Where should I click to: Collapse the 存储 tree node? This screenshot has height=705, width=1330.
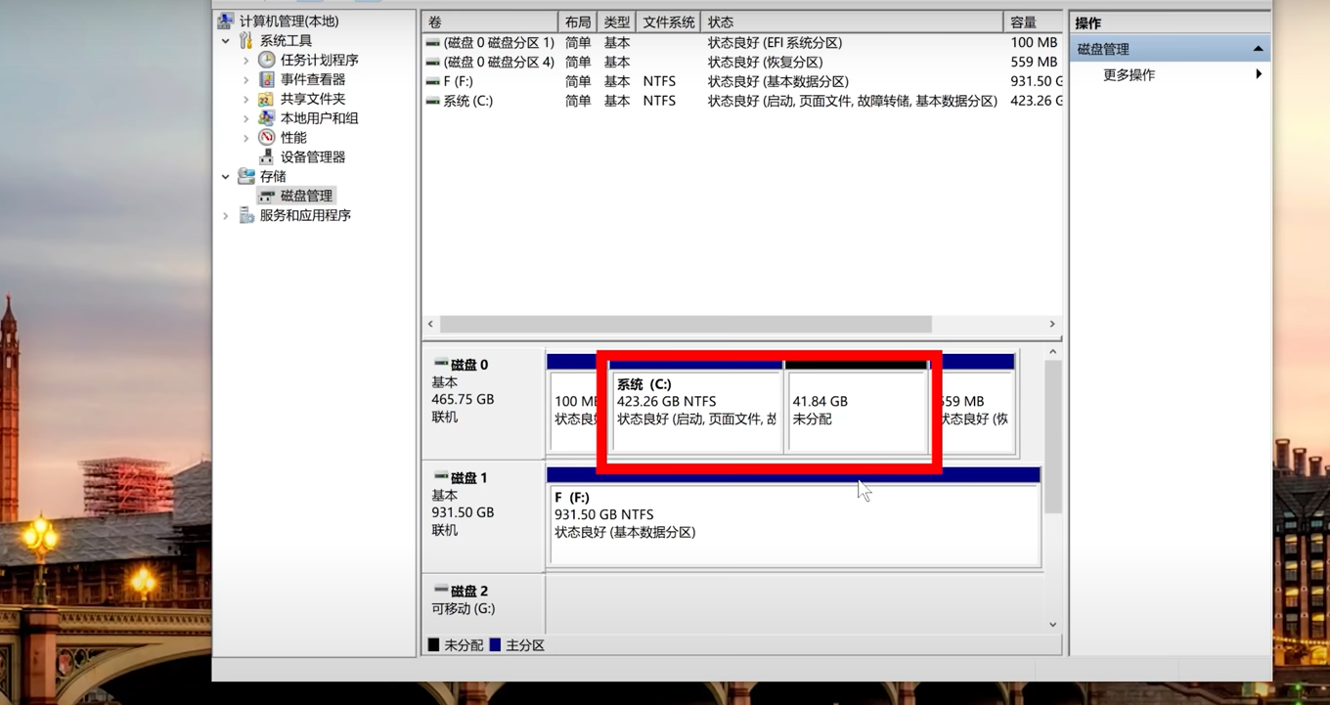pyautogui.click(x=226, y=177)
